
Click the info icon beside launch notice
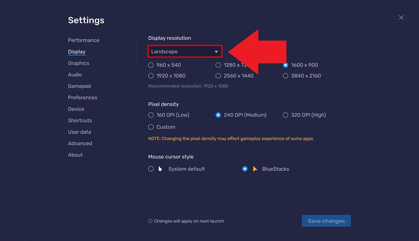click(150, 221)
